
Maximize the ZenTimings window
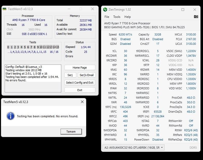[x=183, y=10]
